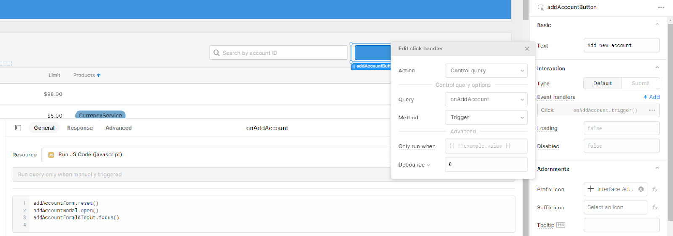Viewport: 673px width, 236px height.
Task: Toggle fx mode for Prefix icon
Action: [x=655, y=189]
